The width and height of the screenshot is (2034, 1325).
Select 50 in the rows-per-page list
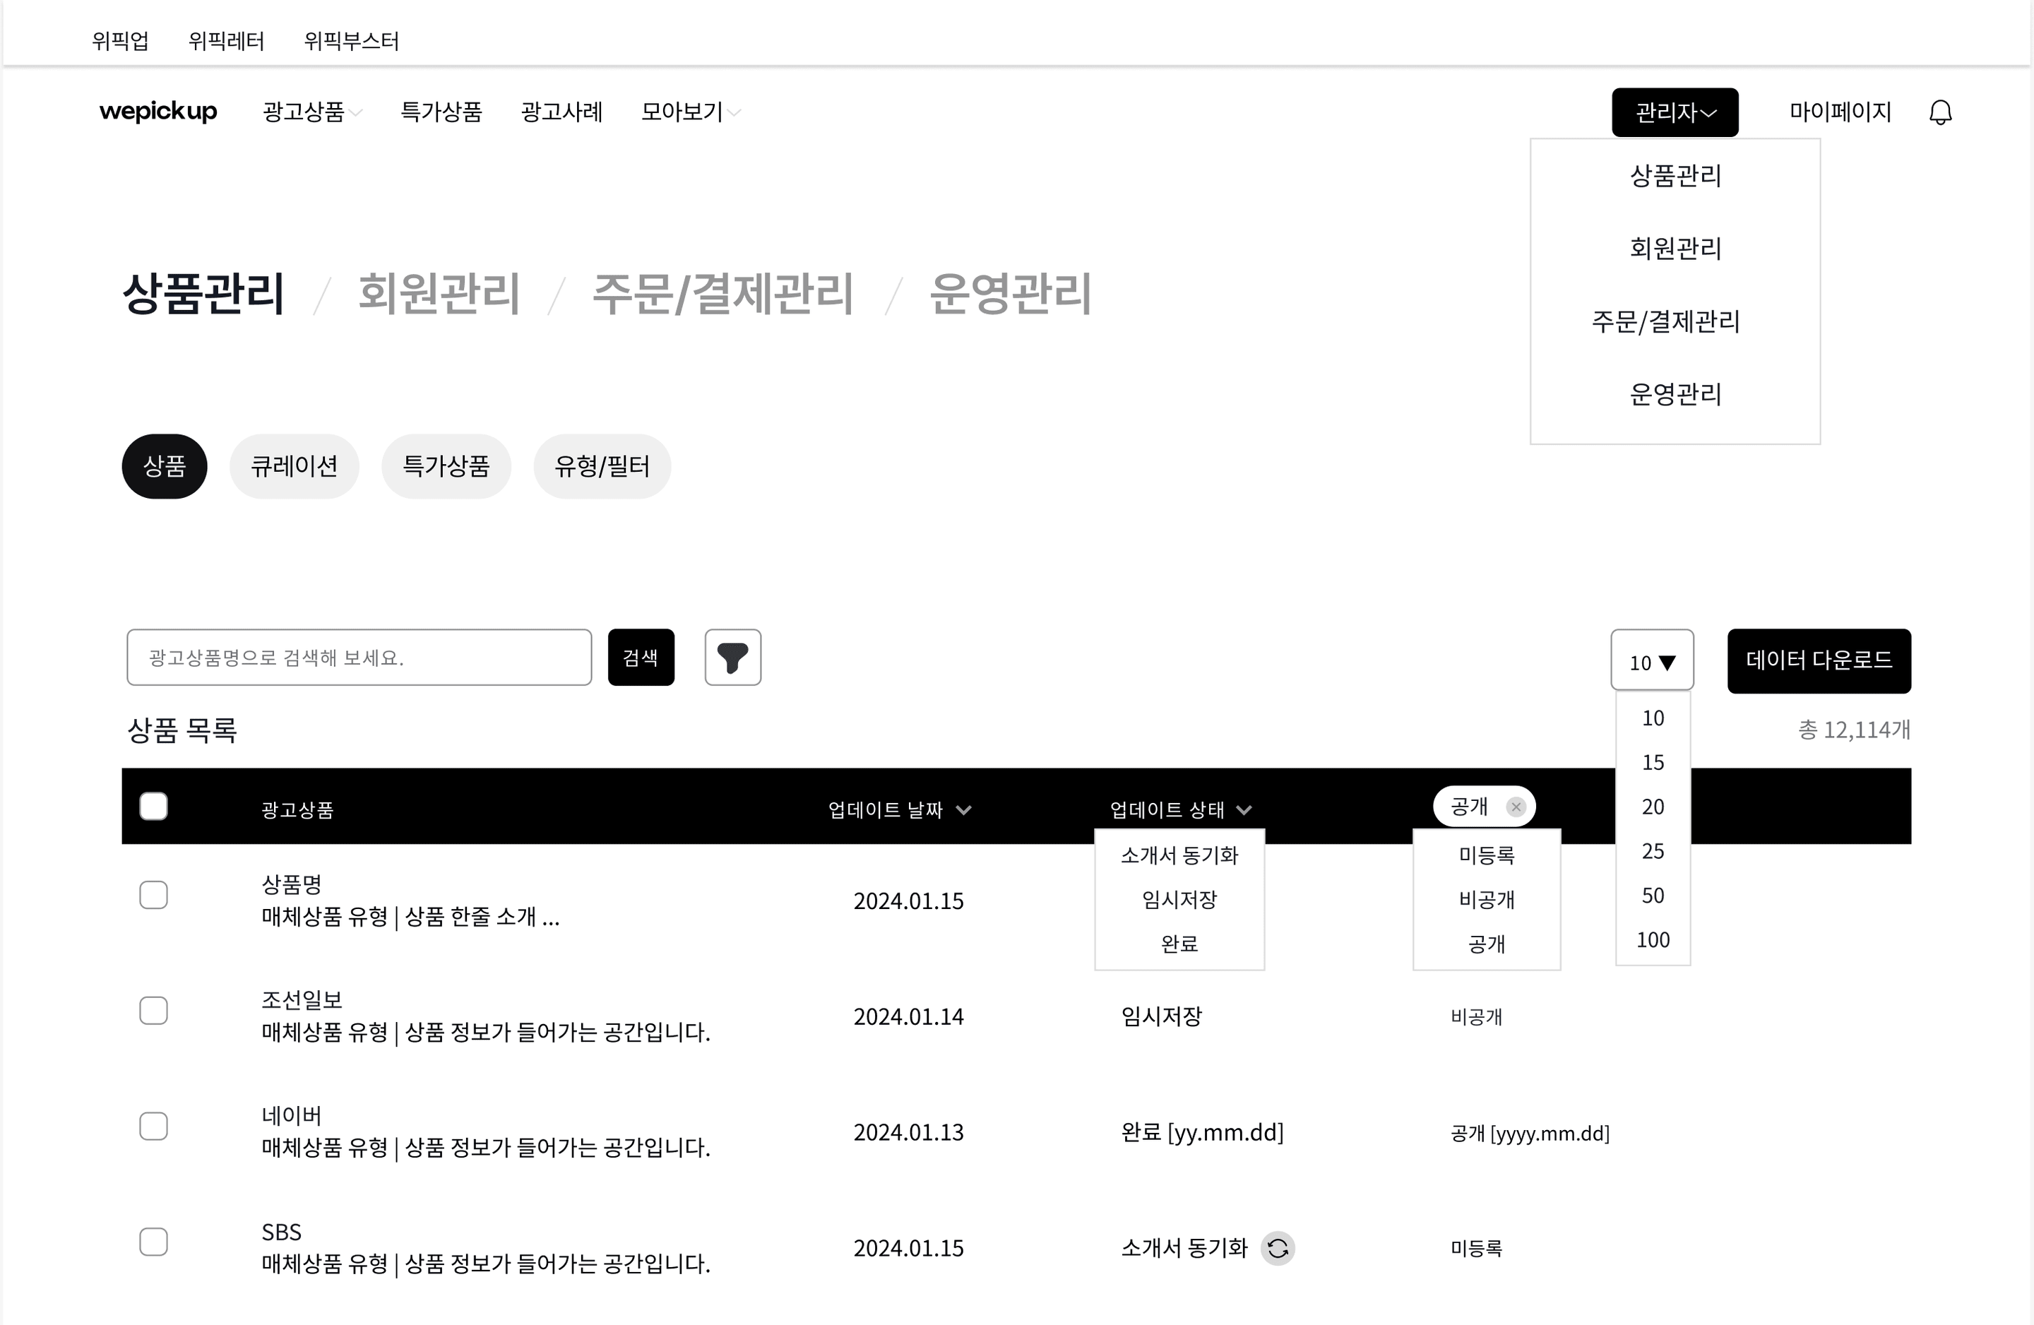point(1653,896)
